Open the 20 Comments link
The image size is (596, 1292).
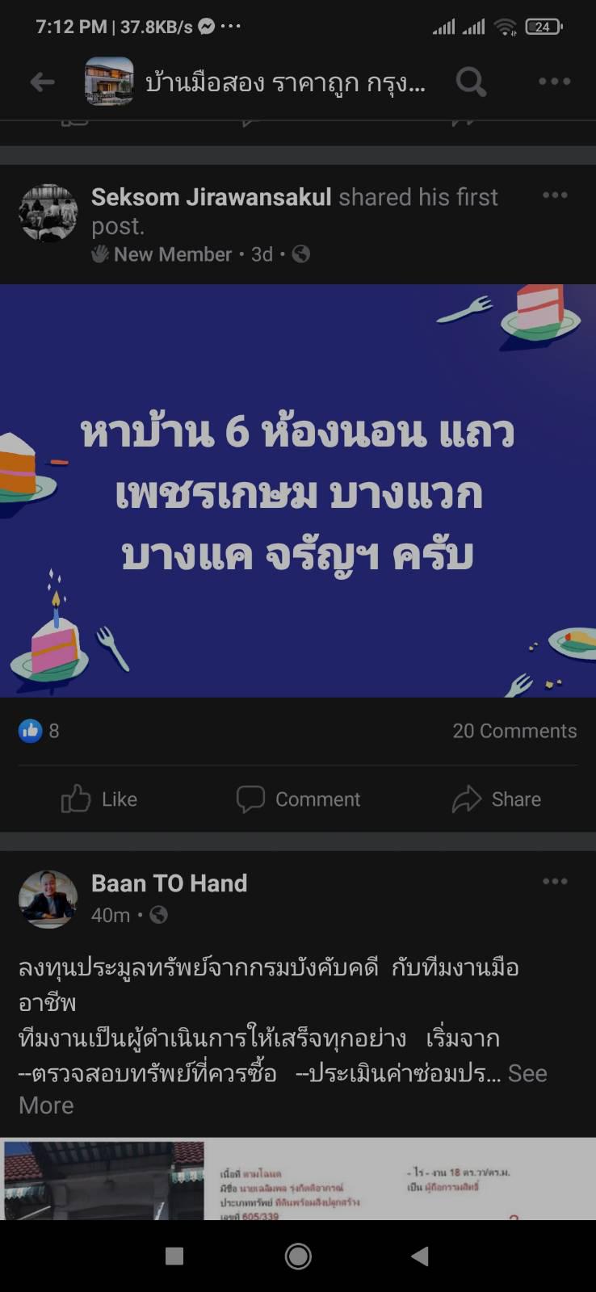pyautogui.click(x=514, y=731)
